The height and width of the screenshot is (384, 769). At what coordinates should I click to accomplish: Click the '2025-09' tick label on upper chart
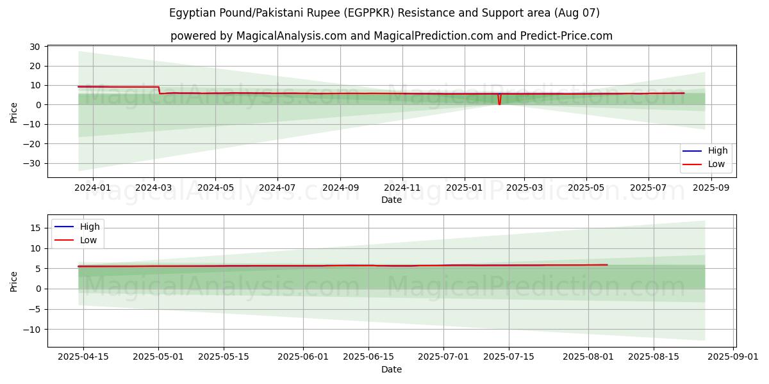point(711,188)
